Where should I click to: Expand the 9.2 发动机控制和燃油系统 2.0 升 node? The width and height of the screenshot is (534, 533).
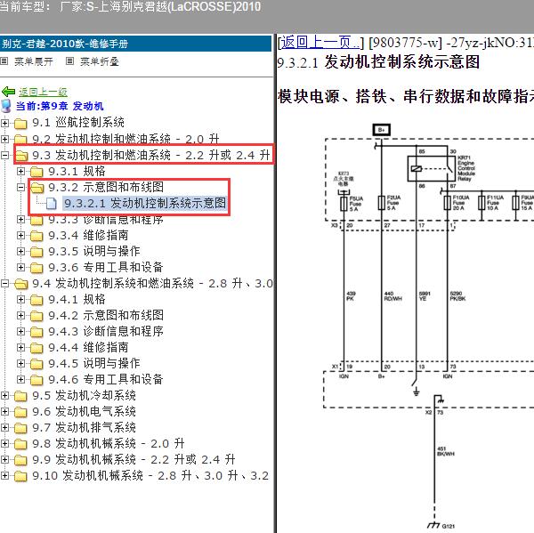pyautogui.click(x=4, y=139)
